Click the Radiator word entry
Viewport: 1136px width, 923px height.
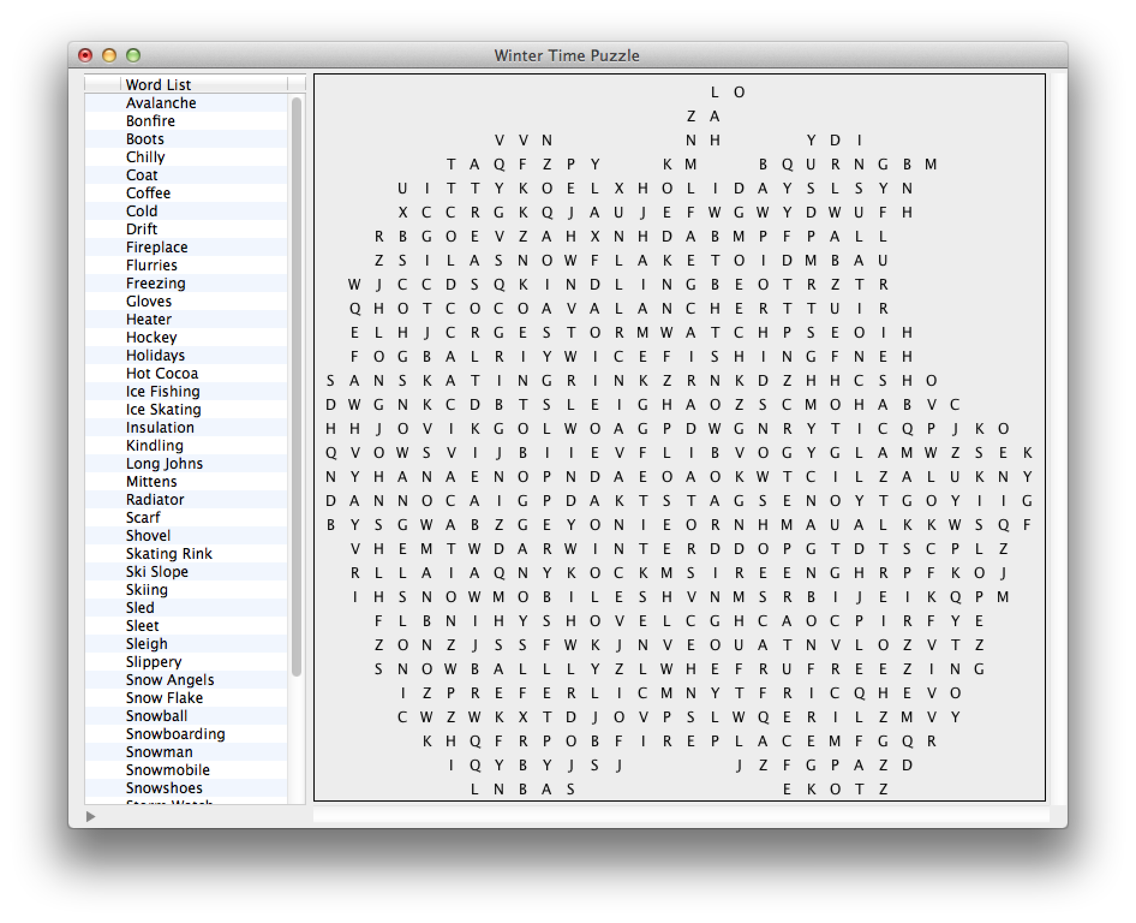(155, 499)
